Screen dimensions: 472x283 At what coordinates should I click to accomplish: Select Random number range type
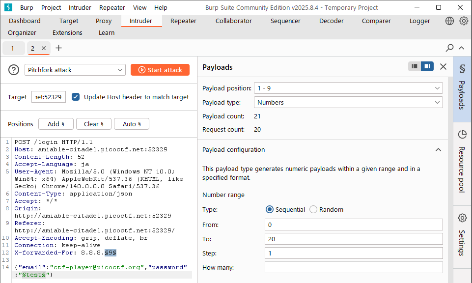click(x=313, y=209)
